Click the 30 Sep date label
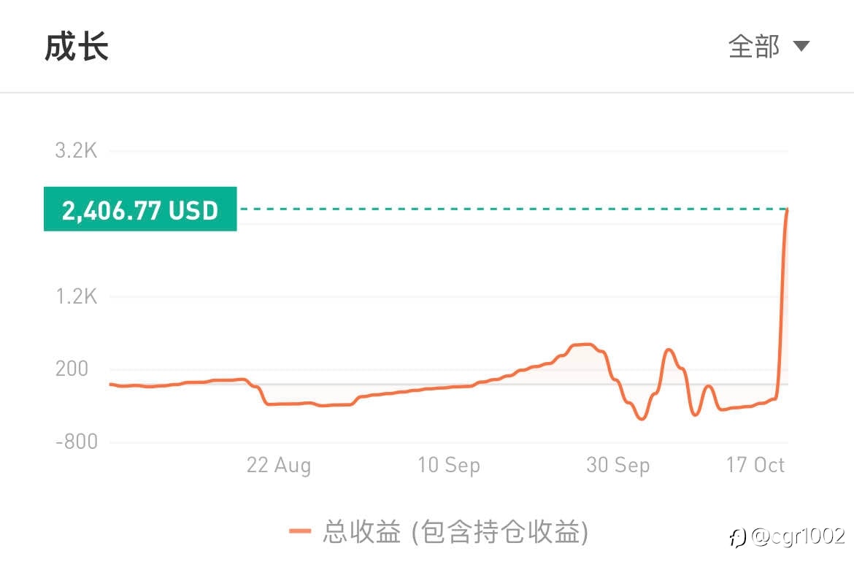 tap(618, 465)
